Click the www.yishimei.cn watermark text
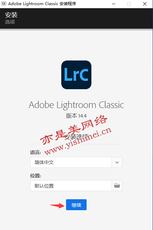The width and height of the screenshot is (153, 230). tap(78, 141)
